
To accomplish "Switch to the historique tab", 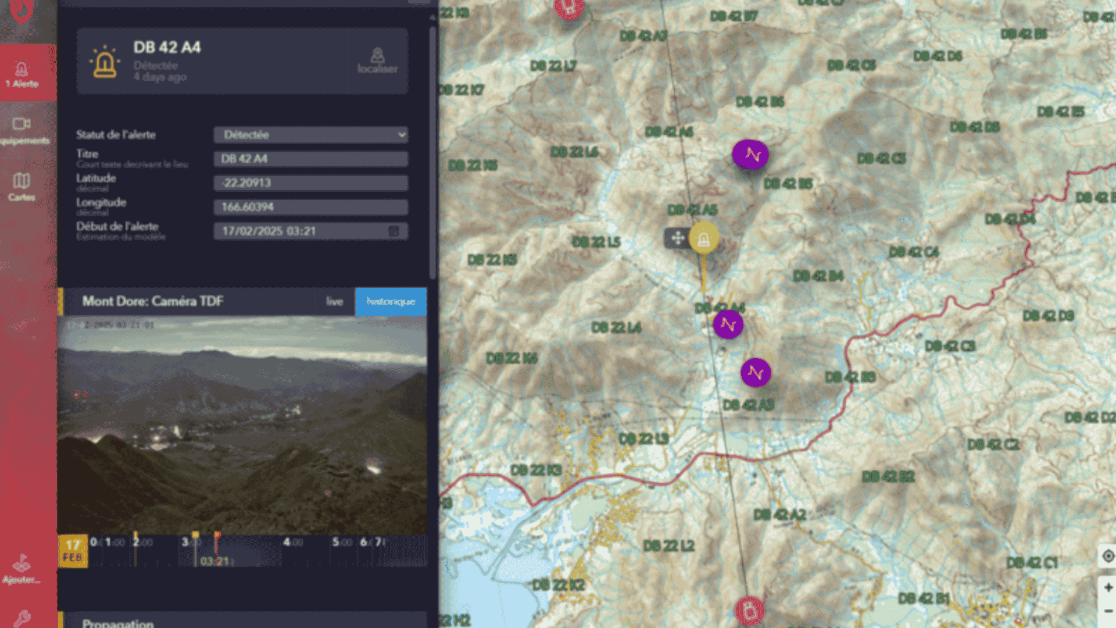I will pyautogui.click(x=391, y=301).
